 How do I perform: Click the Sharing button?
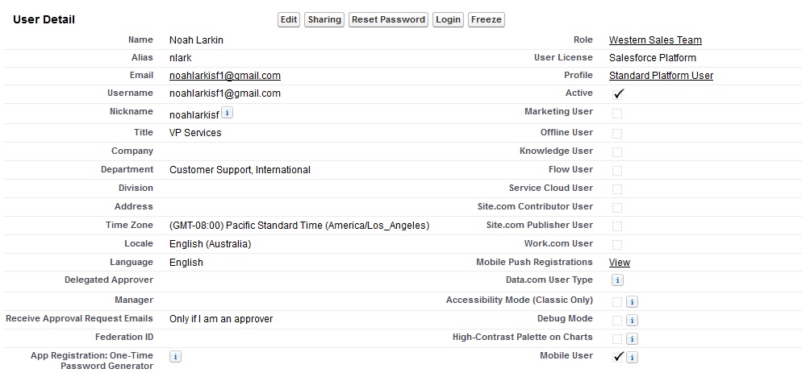tap(324, 19)
